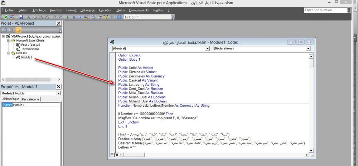Image resolution: width=358 pixels, height=166 pixels.
Task: Open the Exécution menu
Action: (106, 10)
